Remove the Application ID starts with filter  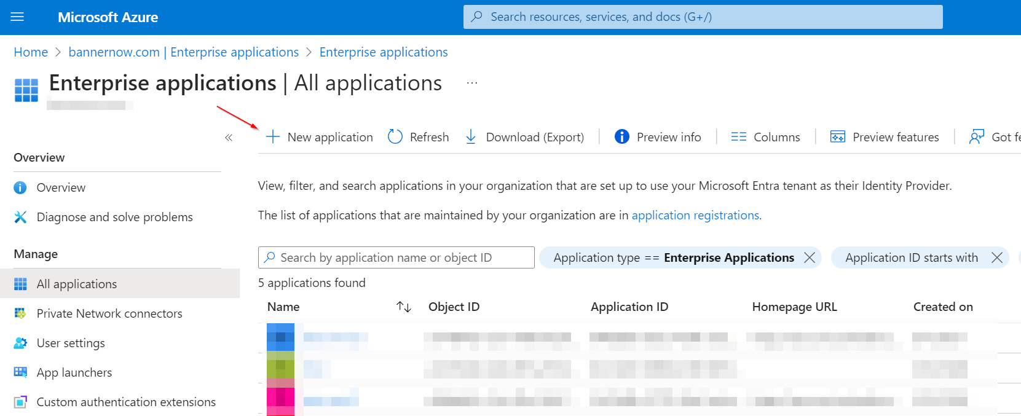click(997, 257)
